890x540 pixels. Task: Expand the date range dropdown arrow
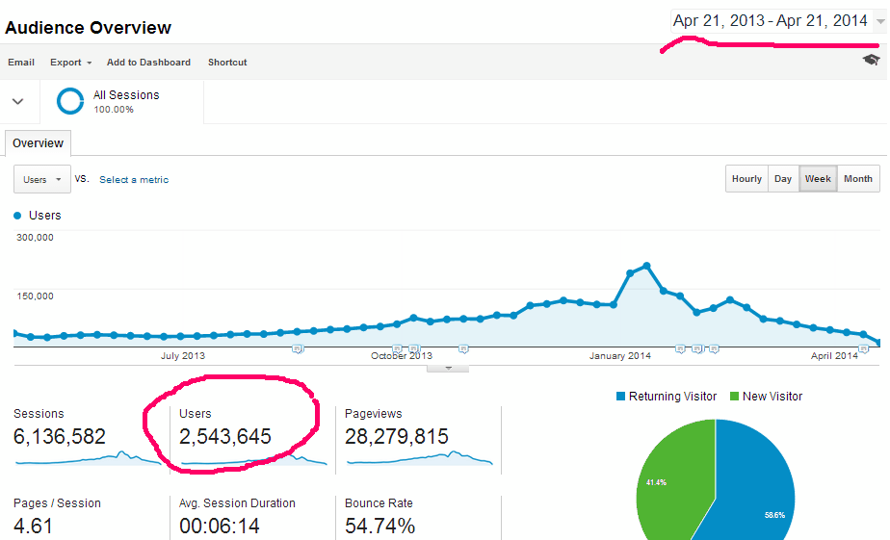[879, 21]
